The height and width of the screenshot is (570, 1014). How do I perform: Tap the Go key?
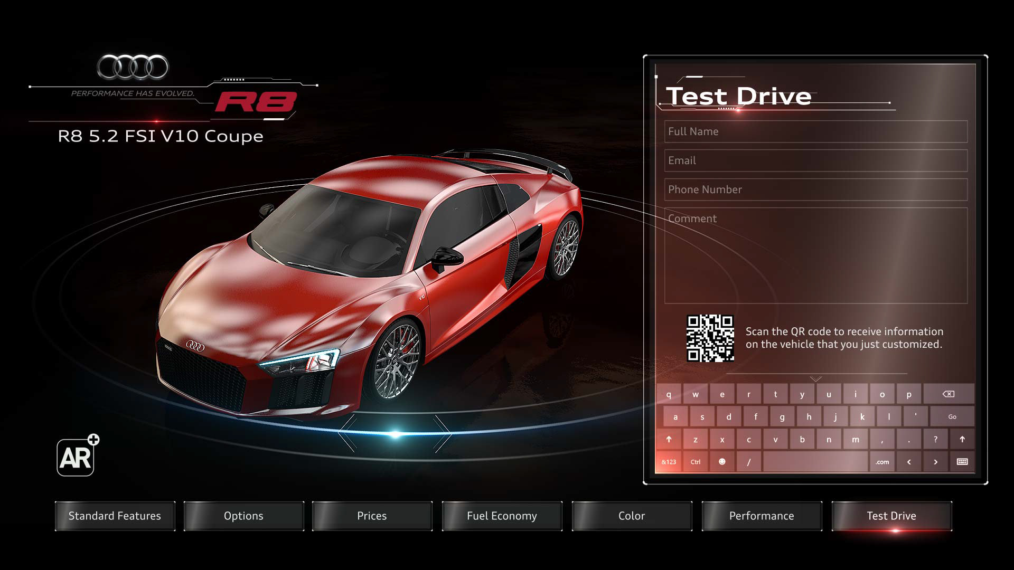pos(952,417)
